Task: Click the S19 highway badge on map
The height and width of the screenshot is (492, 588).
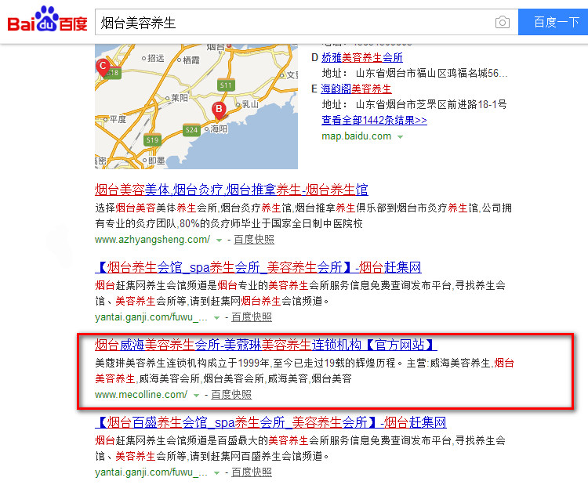Action: click(152, 139)
